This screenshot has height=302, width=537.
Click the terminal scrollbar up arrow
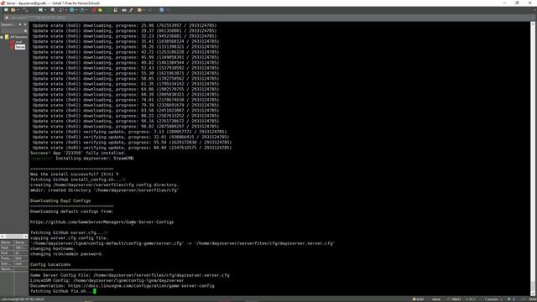(533, 24)
